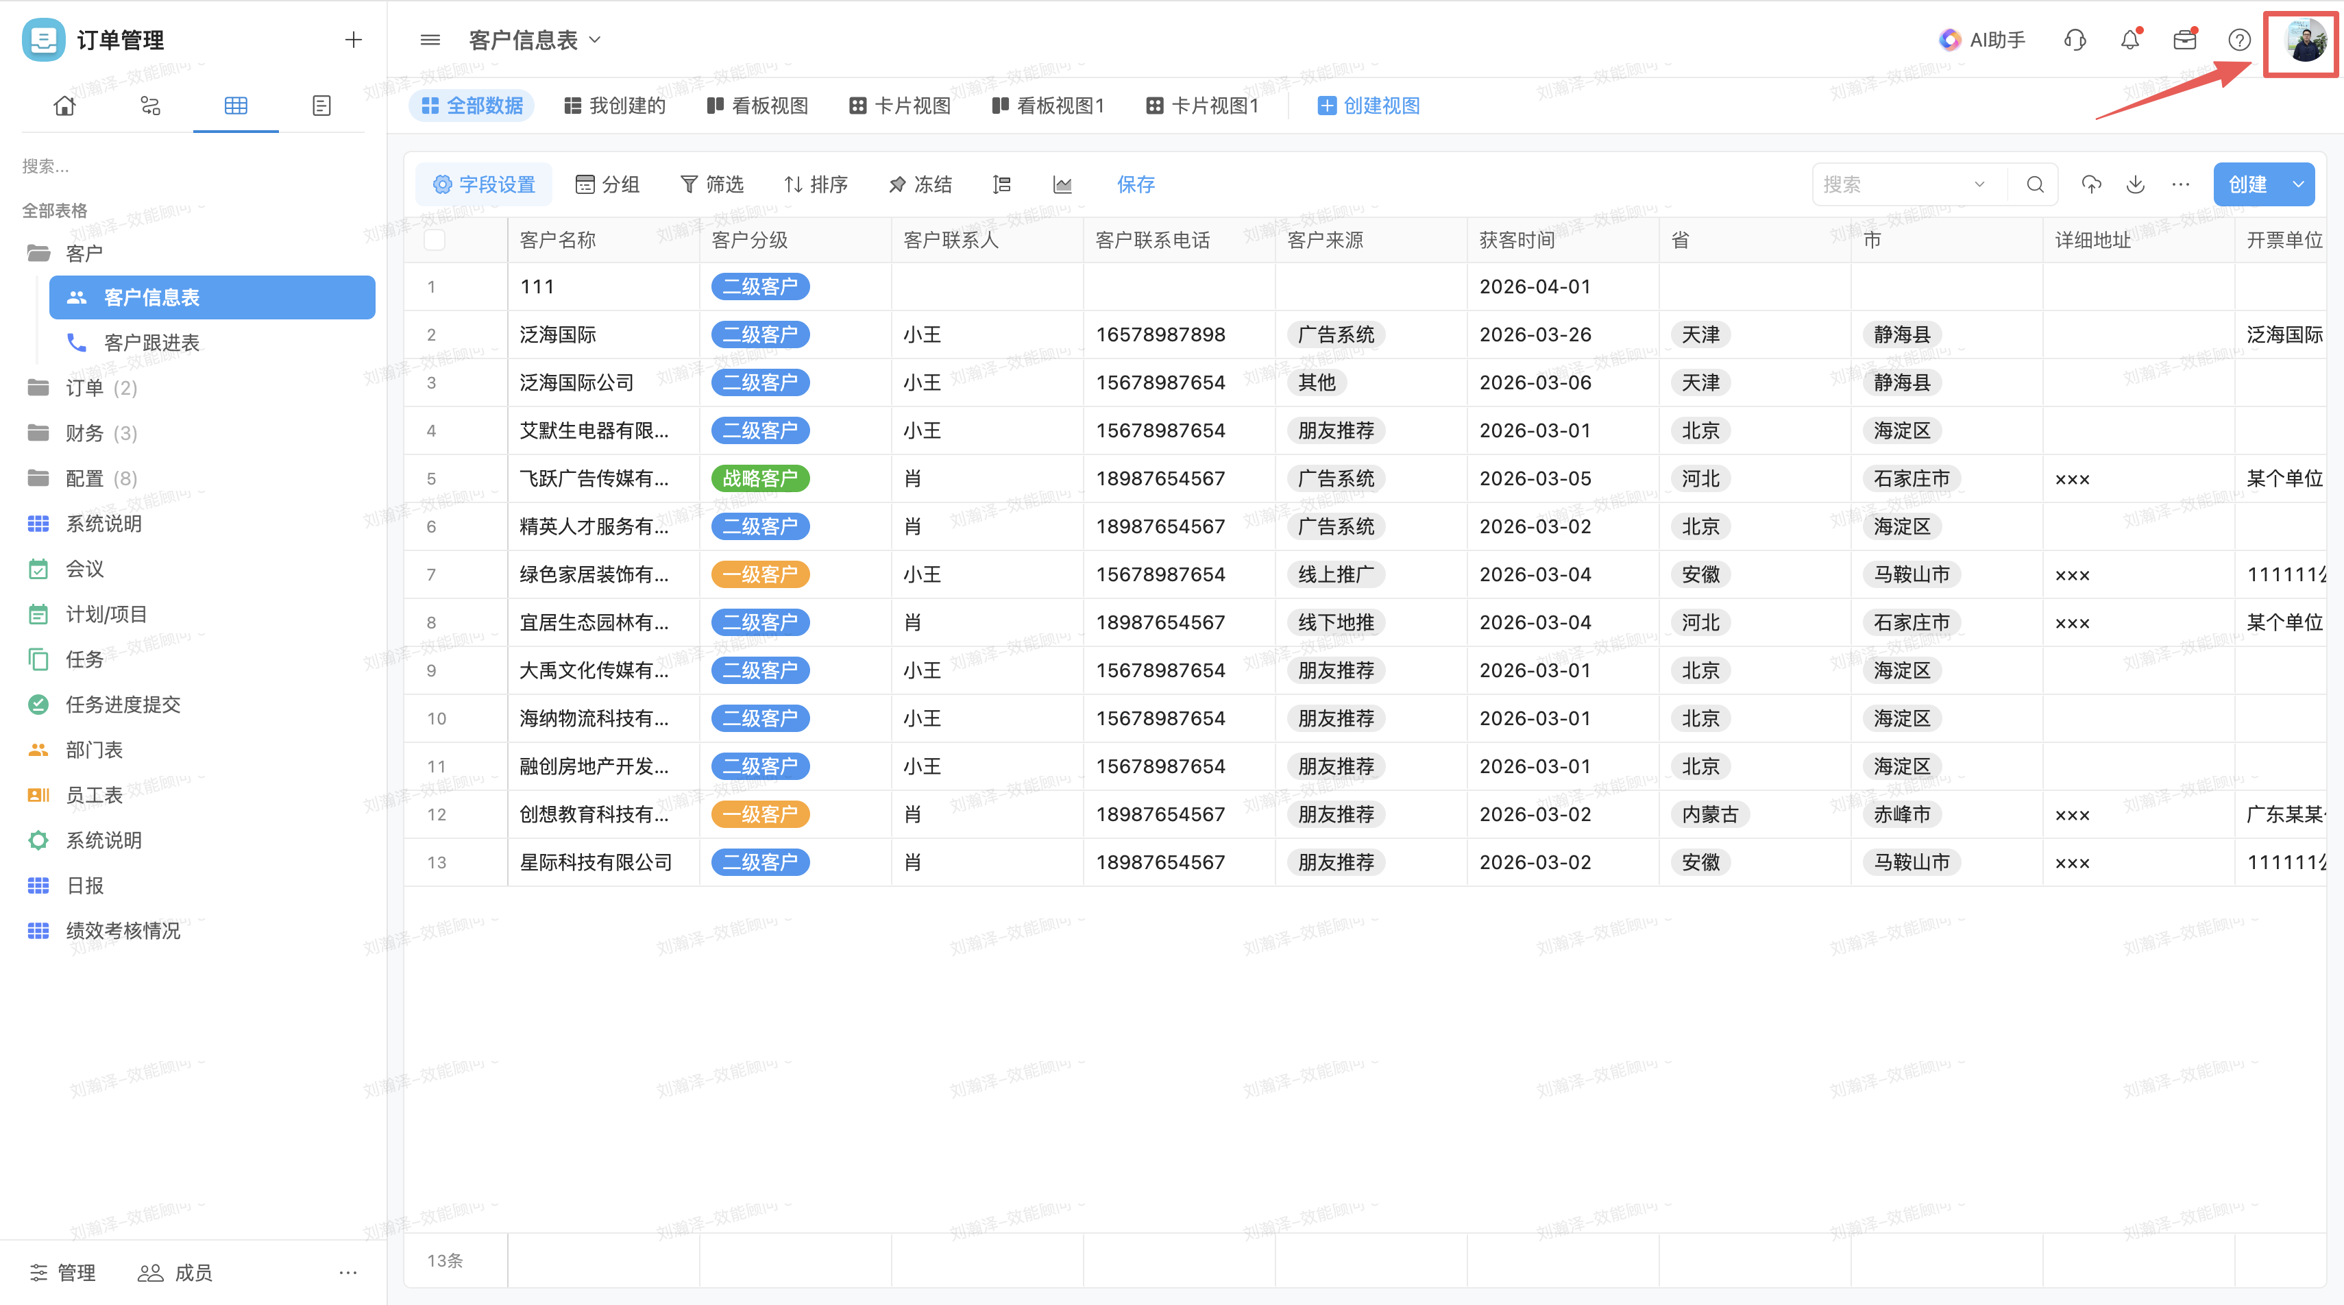Click the search magnifier button

click(x=2035, y=185)
